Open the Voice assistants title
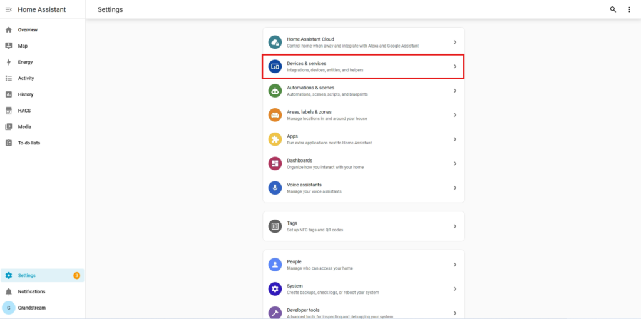 [304, 185]
